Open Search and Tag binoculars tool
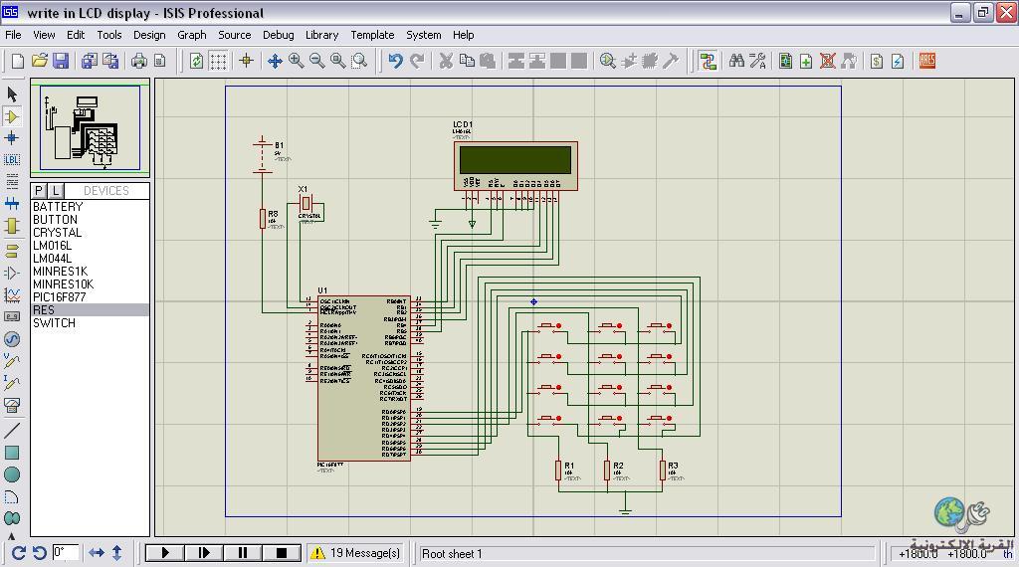The width and height of the screenshot is (1019, 567). [x=736, y=61]
